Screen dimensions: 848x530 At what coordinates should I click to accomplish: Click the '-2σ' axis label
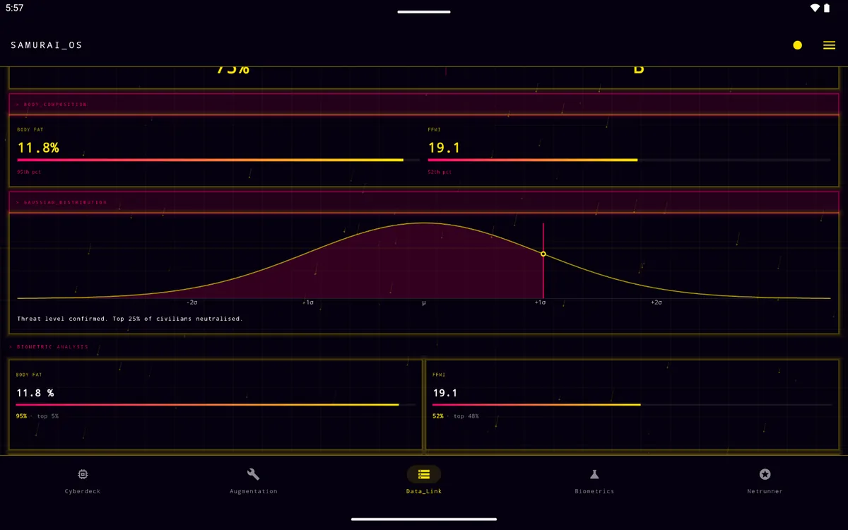[x=192, y=302]
